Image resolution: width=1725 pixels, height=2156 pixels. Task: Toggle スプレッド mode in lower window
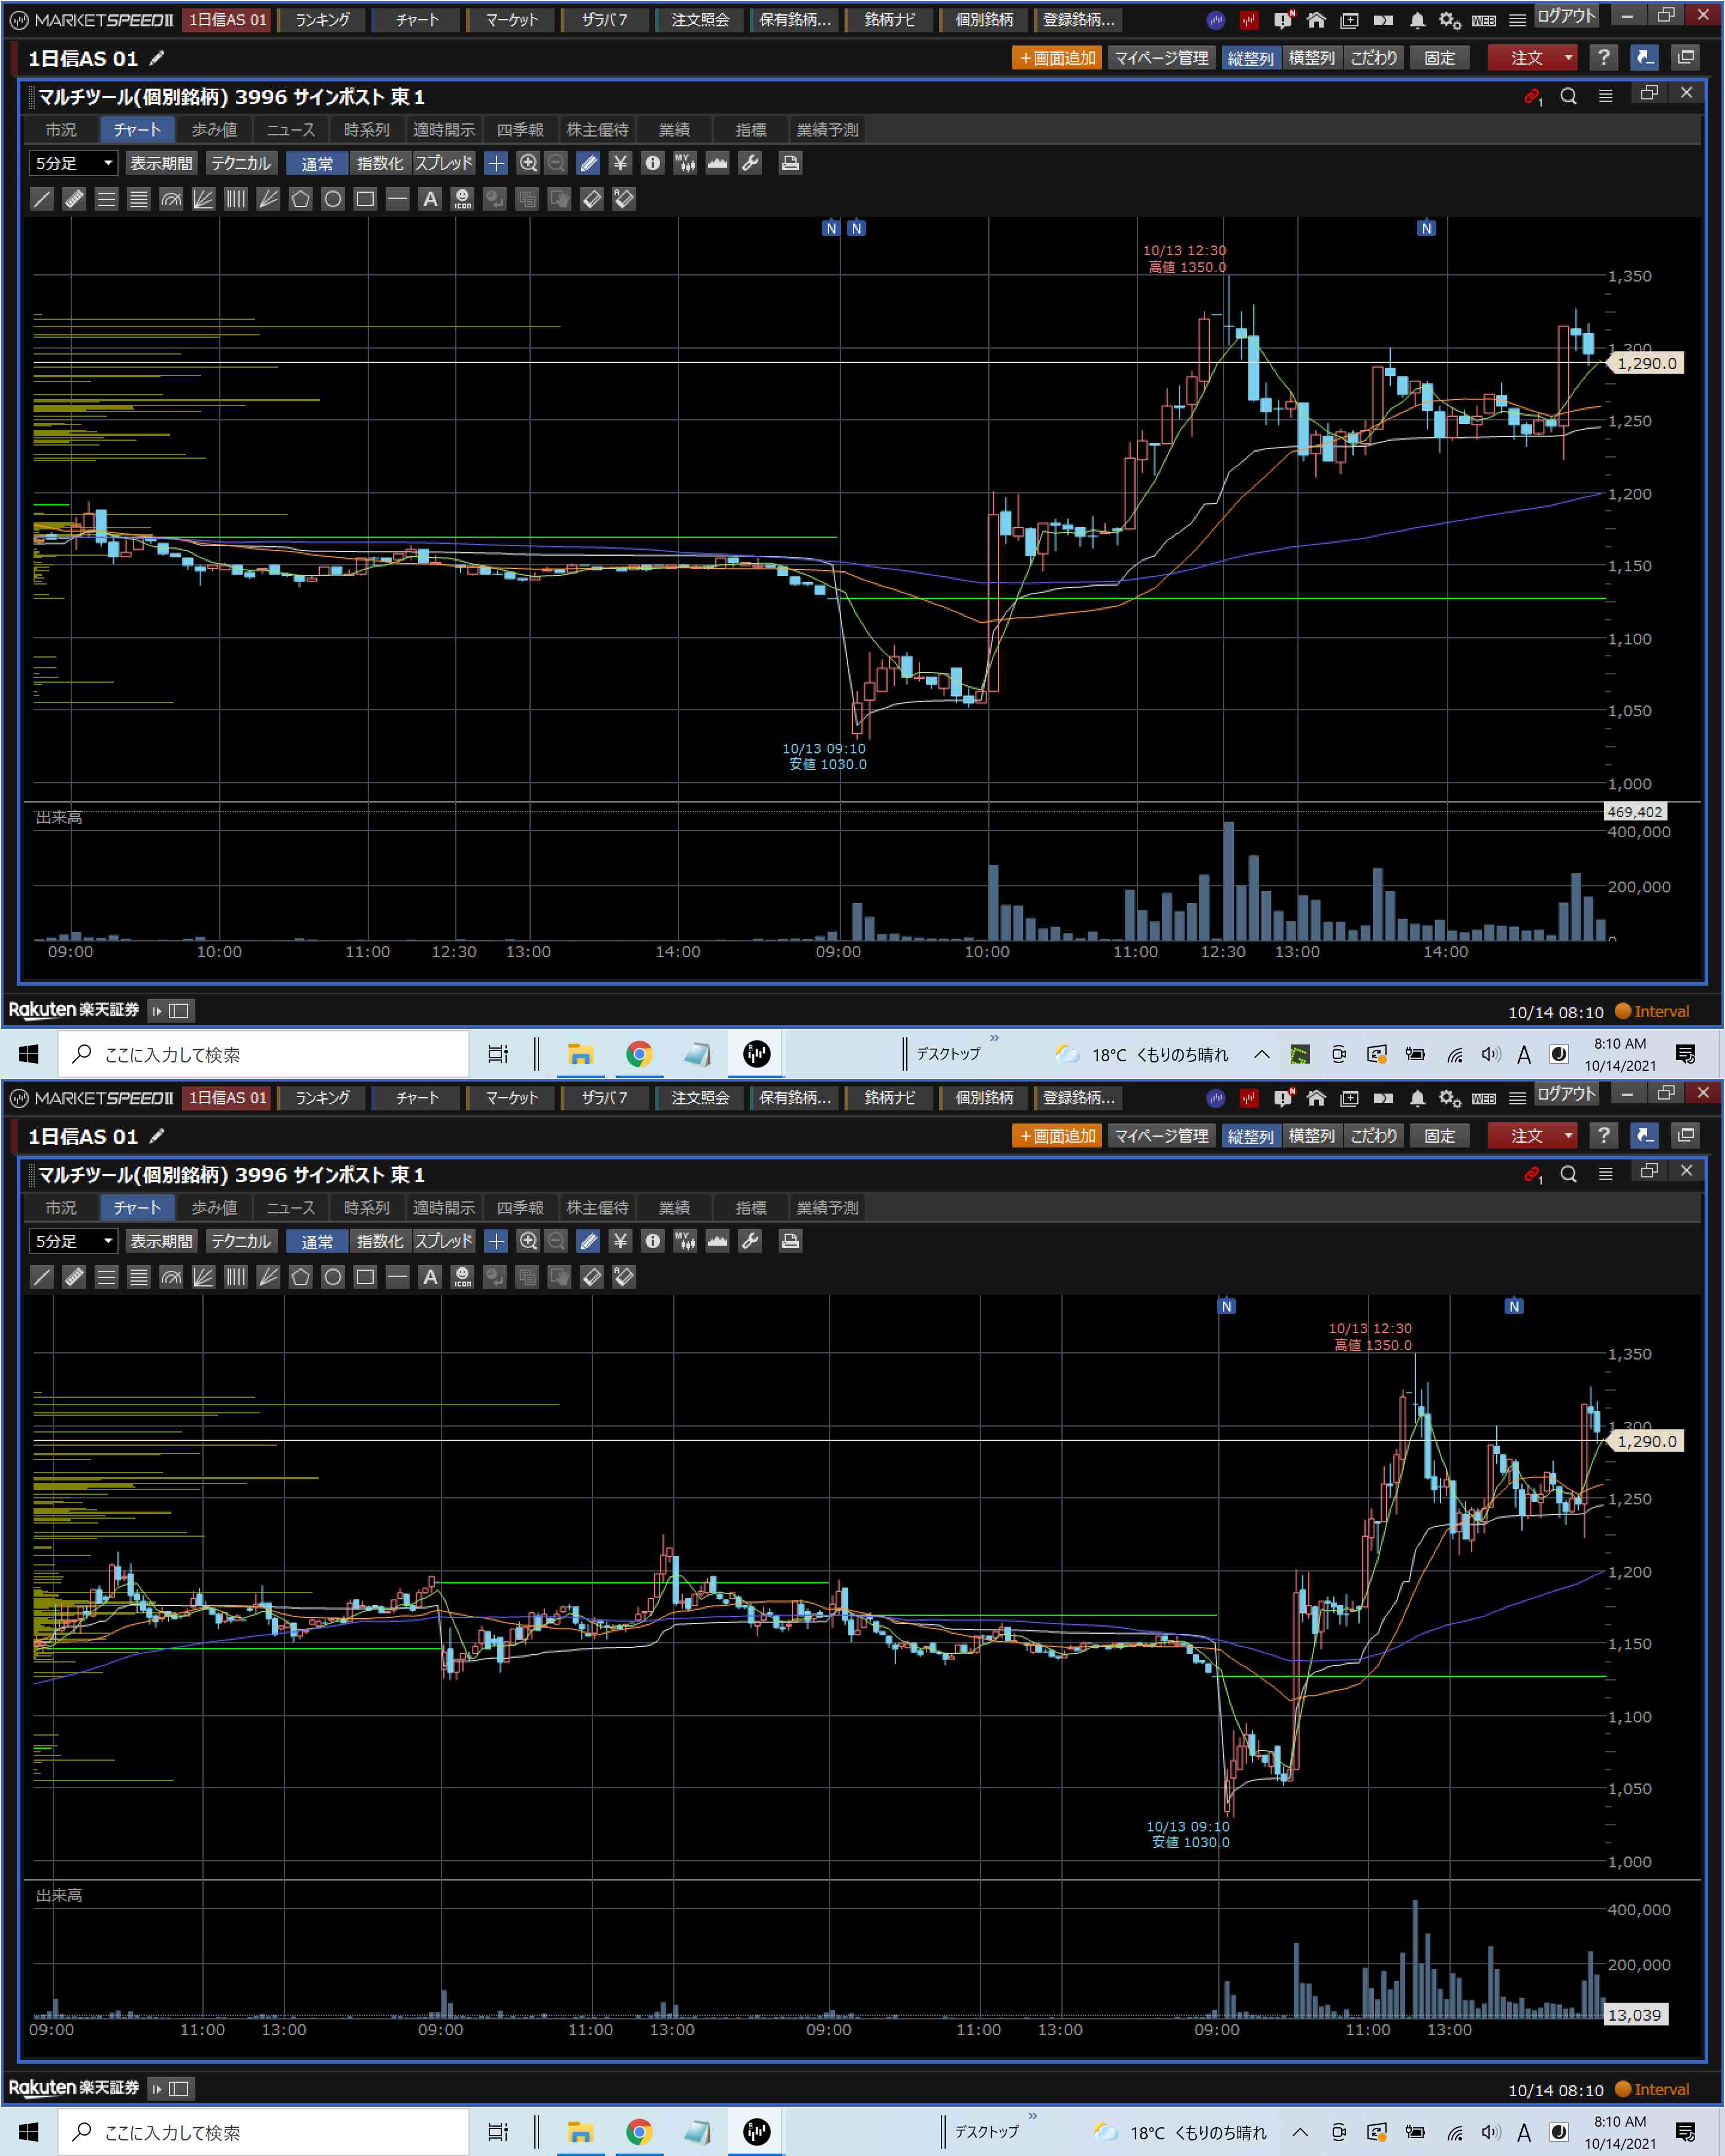pyautogui.click(x=443, y=1241)
